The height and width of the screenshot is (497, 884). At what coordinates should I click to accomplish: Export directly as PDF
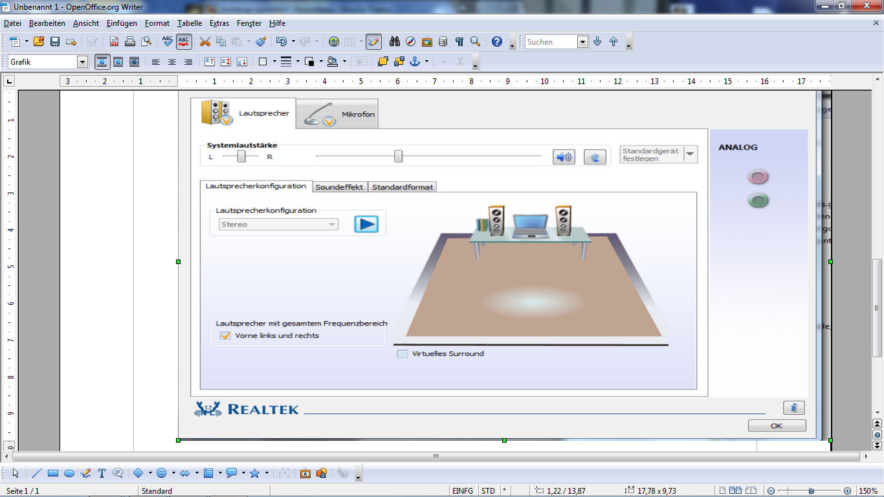coord(114,41)
